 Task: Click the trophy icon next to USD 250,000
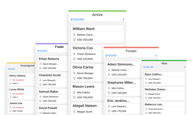[40, 68]
